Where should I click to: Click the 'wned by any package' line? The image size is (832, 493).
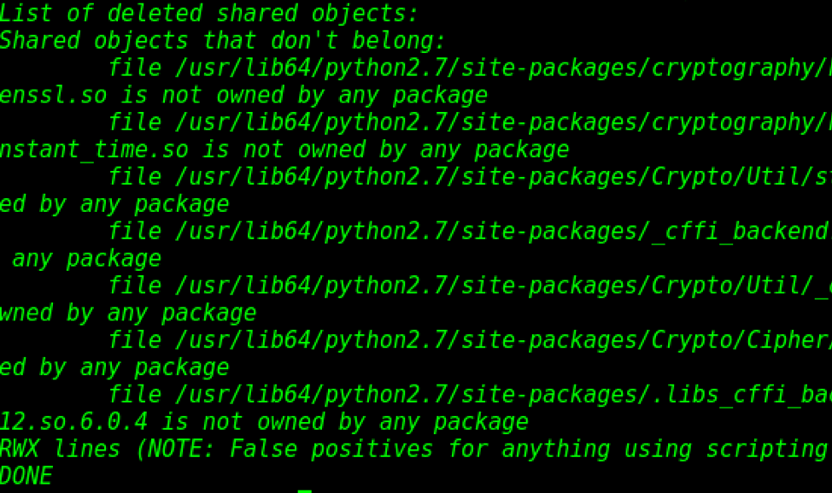click(x=128, y=313)
